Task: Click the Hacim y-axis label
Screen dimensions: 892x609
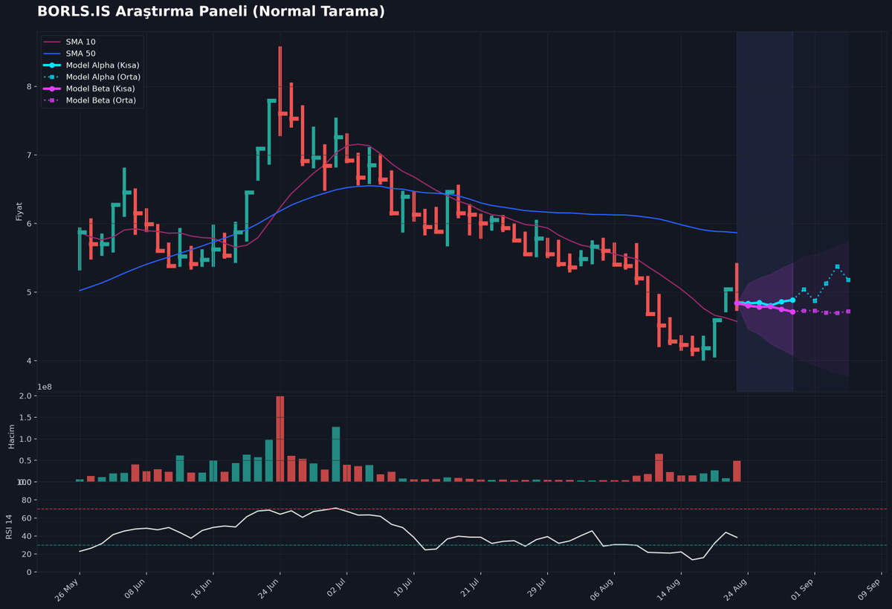Action: click(11, 439)
